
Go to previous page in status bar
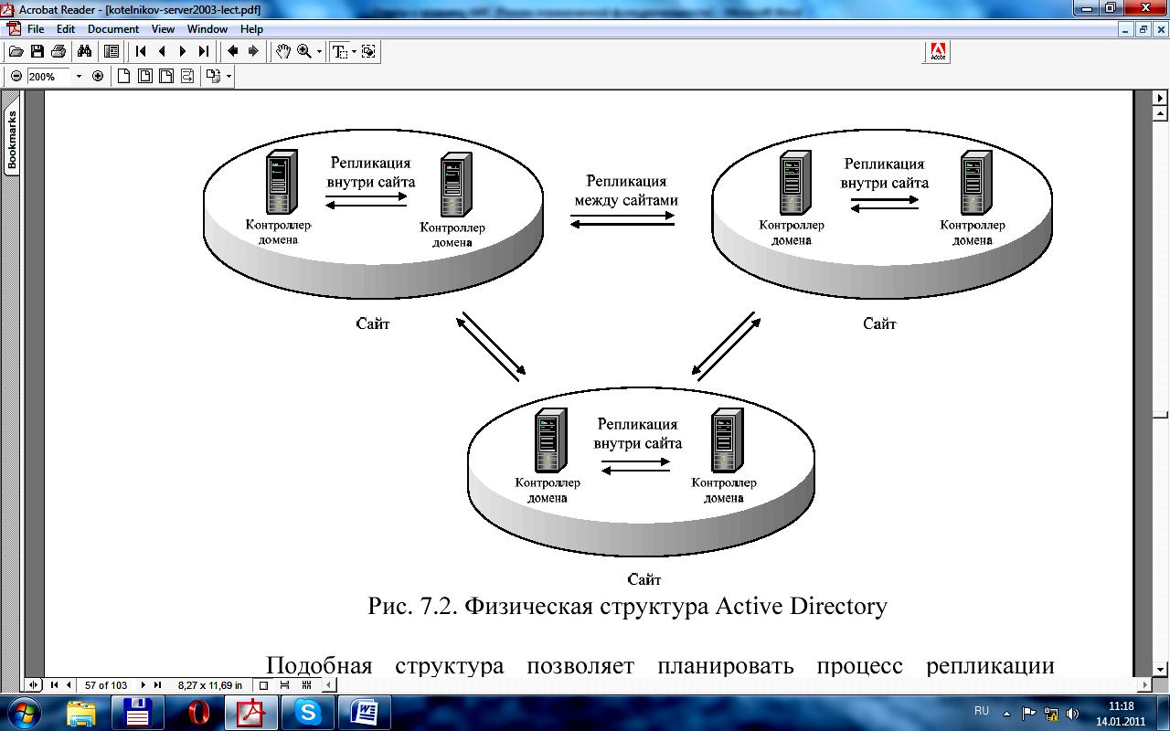tap(69, 684)
